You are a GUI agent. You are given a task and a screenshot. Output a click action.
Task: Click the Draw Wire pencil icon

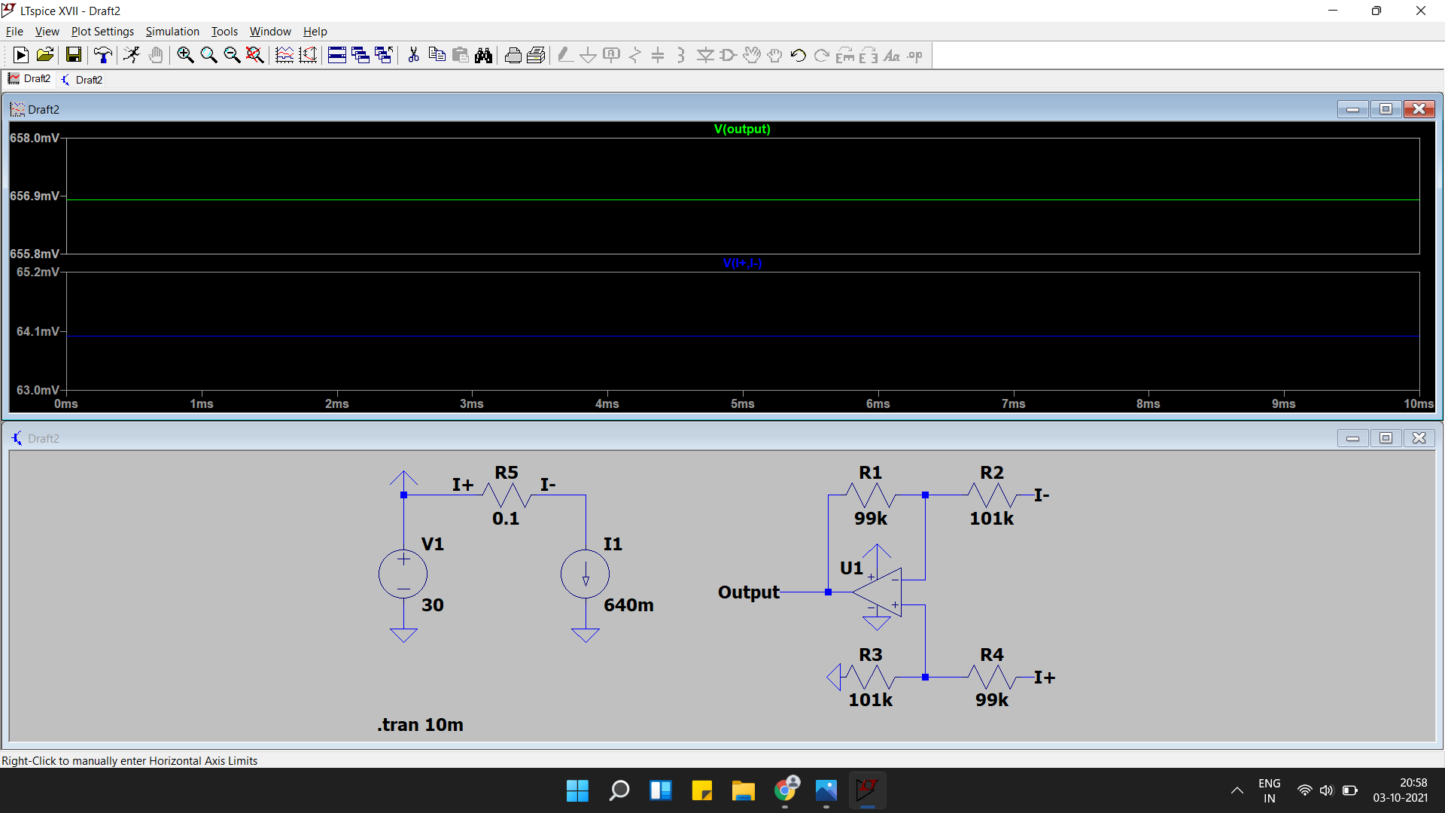coord(565,55)
